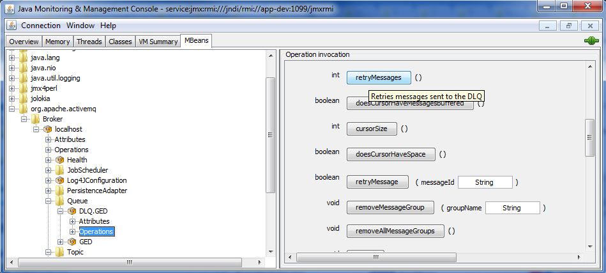
Task: Click the Log4JConfiguration MBean icon
Action: click(60, 180)
